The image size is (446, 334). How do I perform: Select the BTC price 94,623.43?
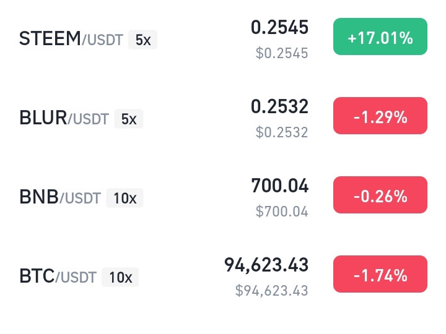[x=266, y=265]
